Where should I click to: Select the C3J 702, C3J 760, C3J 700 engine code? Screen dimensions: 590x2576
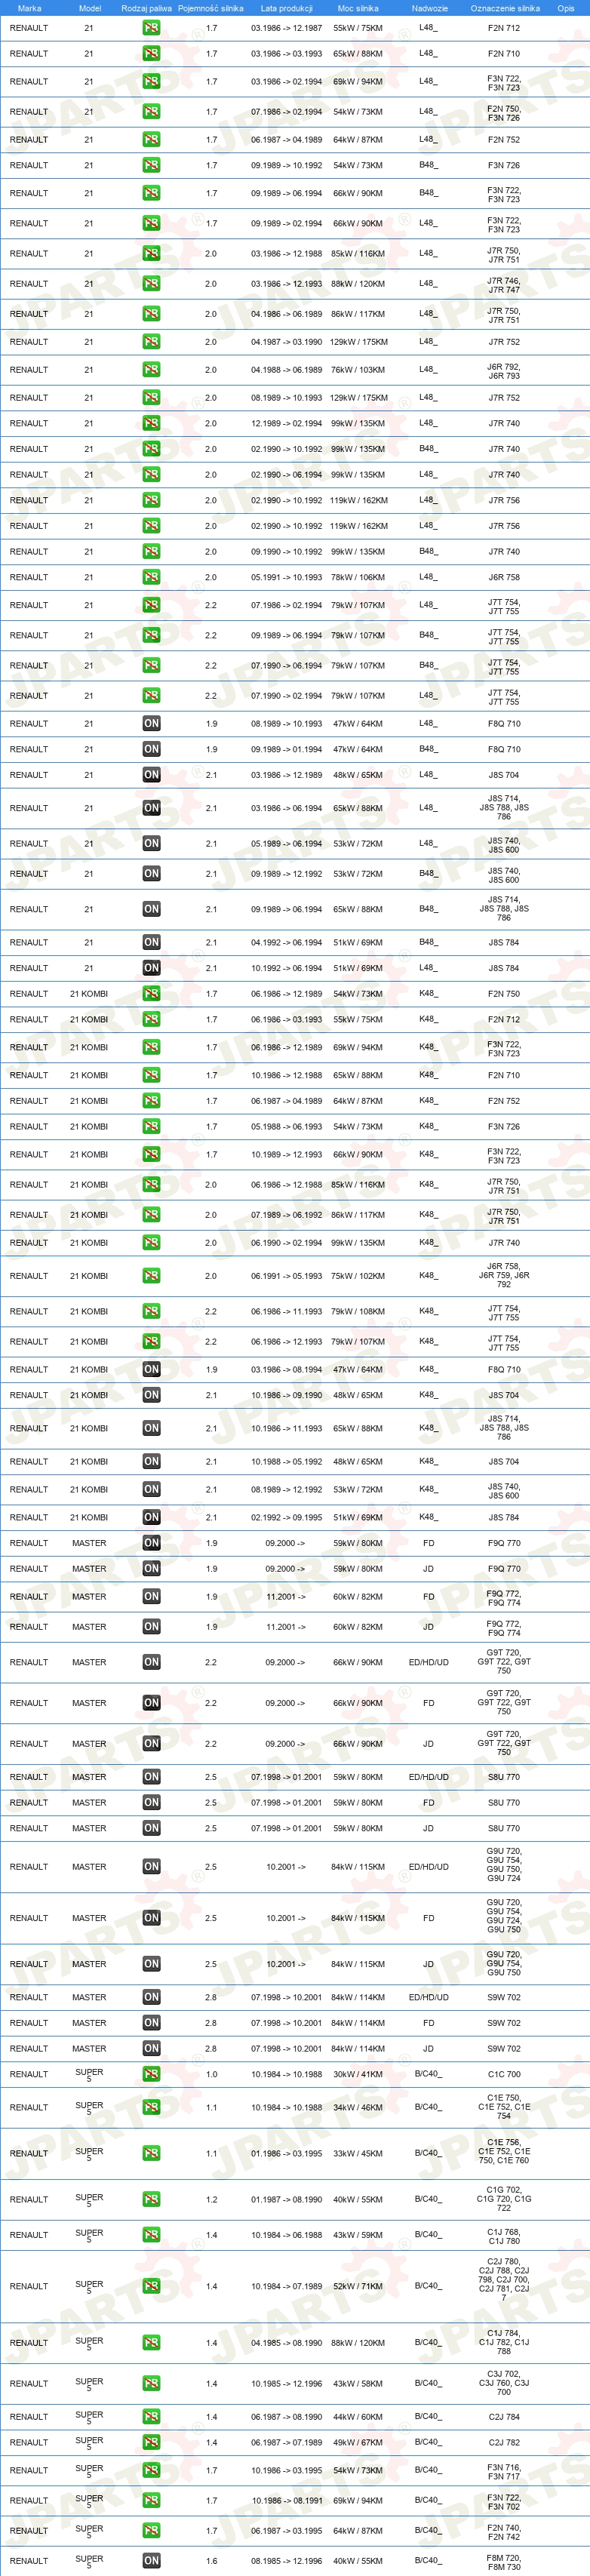click(x=504, y=2383)
